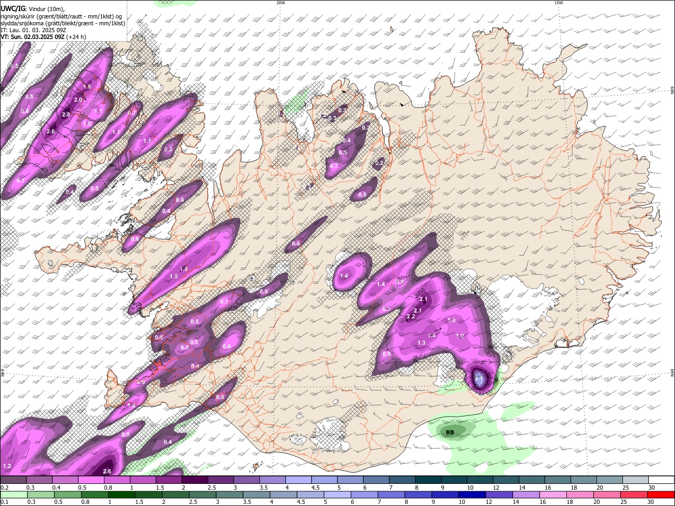Screen dimensions: 675x506
Task: Click the title text 'UWC/IG: Vindur (10m)'
Action: (x=32, y=8)
